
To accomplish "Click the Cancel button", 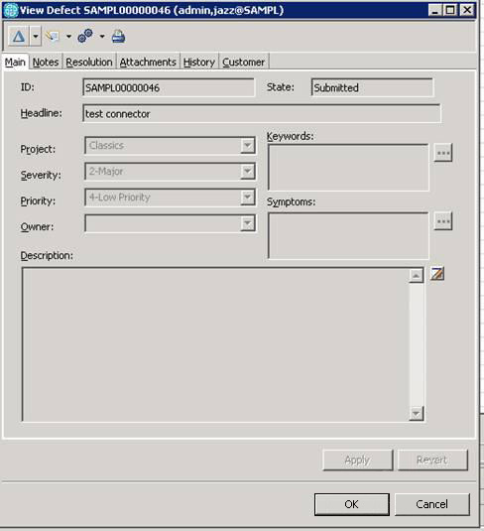I will 431,504.
